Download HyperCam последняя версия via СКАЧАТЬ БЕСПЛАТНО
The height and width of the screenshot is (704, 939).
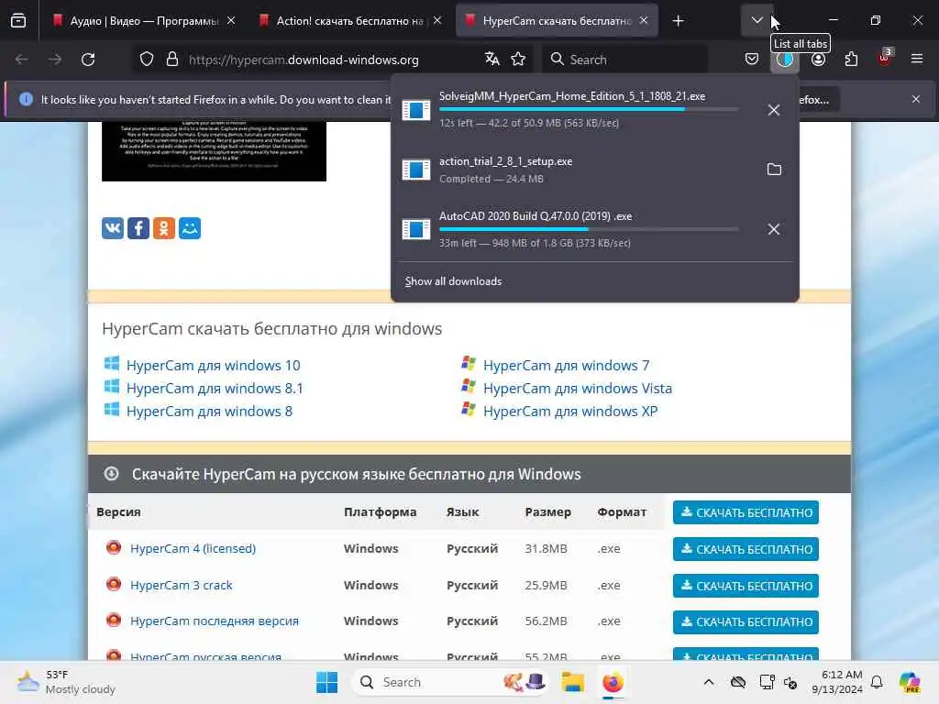[x=746, y=622]
